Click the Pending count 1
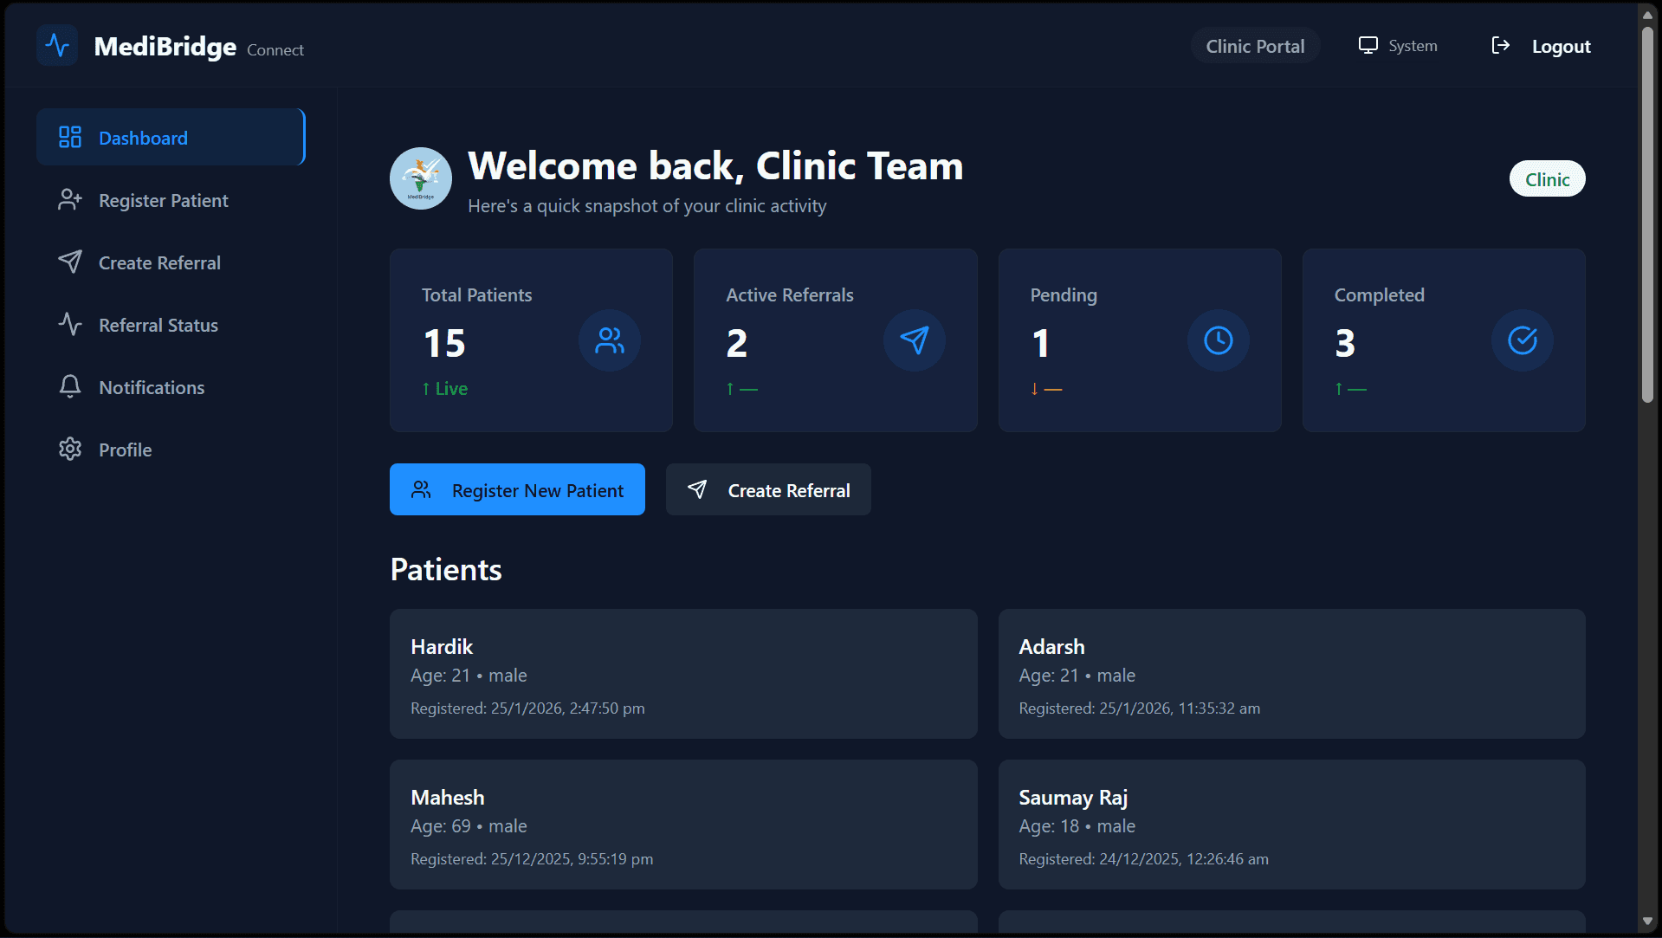Screen dimensions: 1662x938 (1041, 343)
